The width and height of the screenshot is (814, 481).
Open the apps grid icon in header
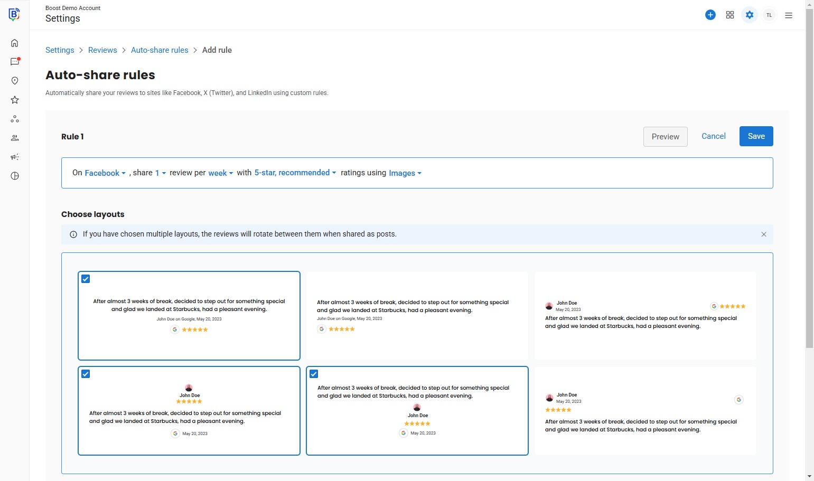(x=730, y=15)
